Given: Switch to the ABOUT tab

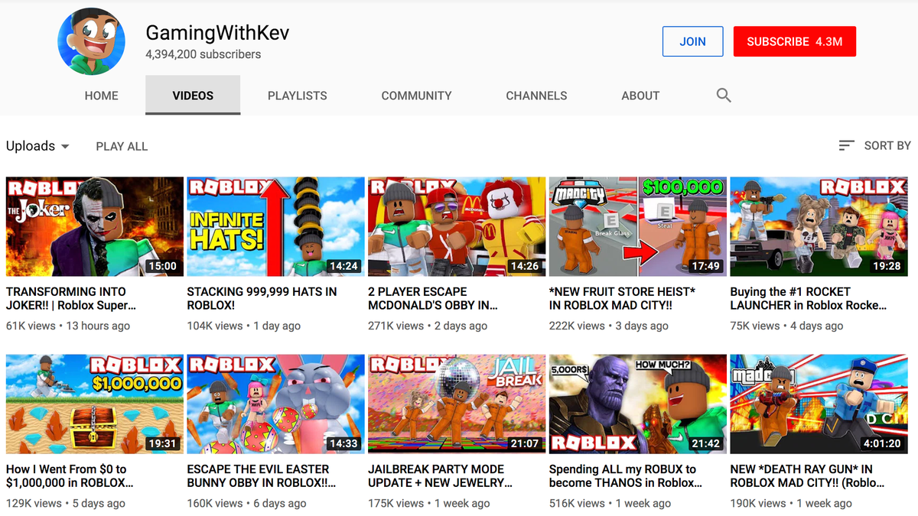Looking at the screenshot, I should click(640, 96).
